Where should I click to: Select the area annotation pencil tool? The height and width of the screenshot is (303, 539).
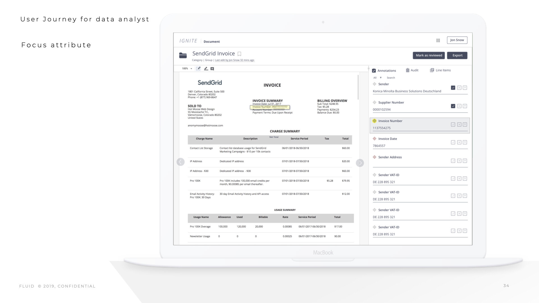tap(198, 68)
